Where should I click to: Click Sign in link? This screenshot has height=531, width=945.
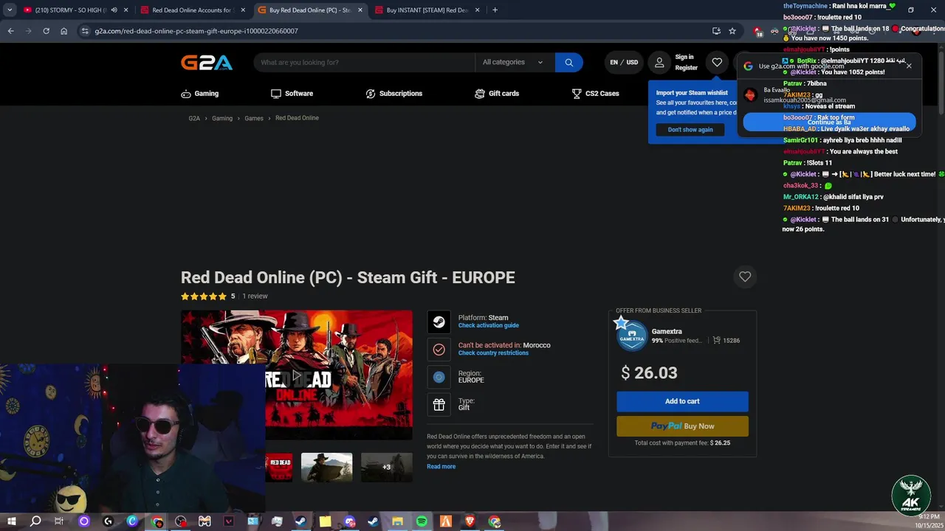pos(684,57)
